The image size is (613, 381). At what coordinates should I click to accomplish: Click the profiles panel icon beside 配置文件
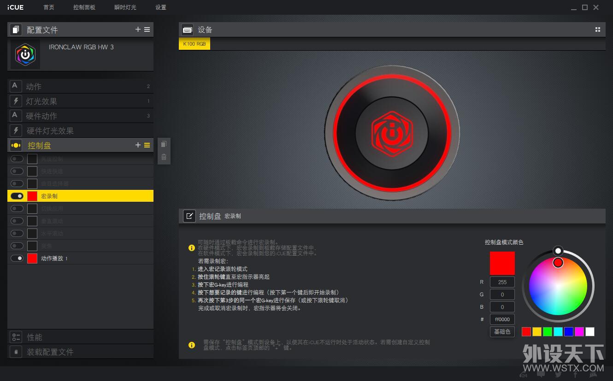(x=16, y=29)
